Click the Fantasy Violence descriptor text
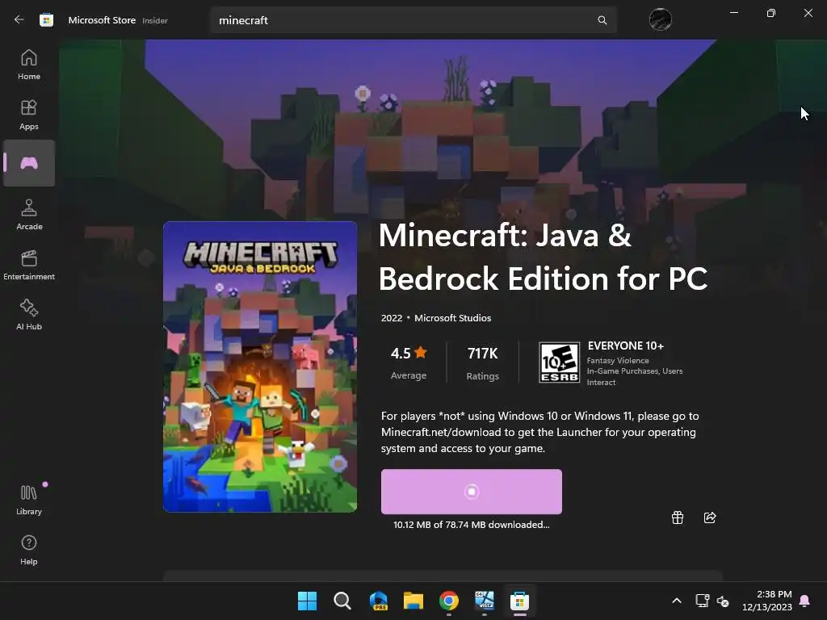 pos(618,361)
